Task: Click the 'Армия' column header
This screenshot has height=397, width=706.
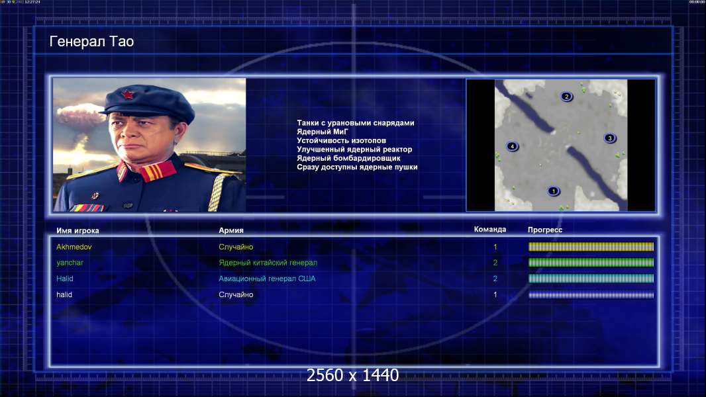Action: tap(231, 230)
